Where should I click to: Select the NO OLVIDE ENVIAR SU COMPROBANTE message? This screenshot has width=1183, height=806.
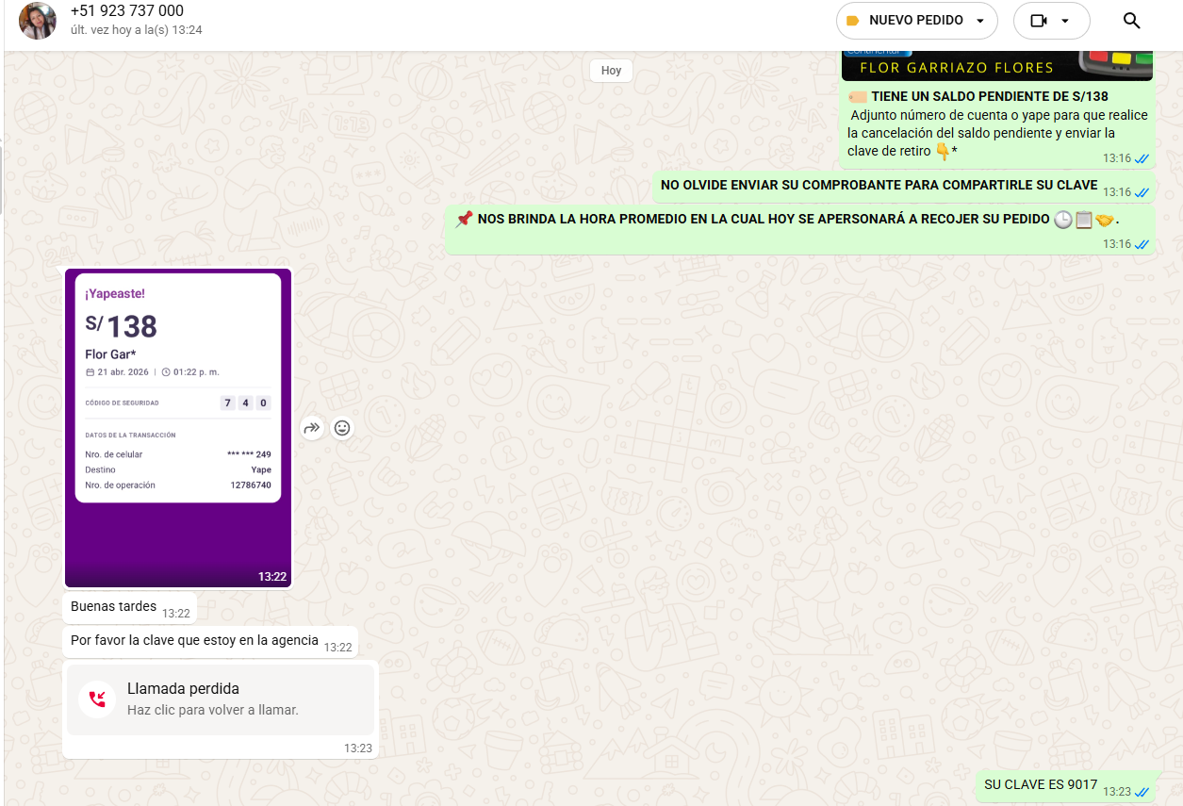coord(879,186)
